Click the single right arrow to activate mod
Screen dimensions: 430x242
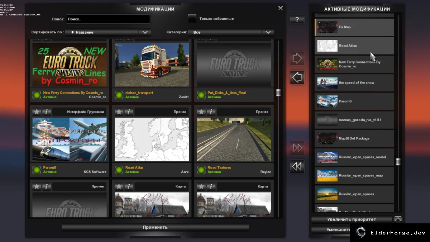[x=297, y=58]
